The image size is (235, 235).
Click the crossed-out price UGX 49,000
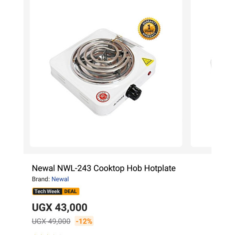51,221
